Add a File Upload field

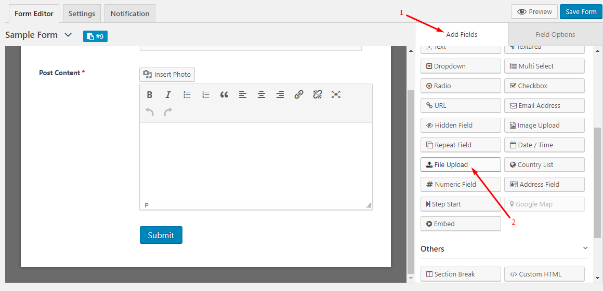(461, 165)
